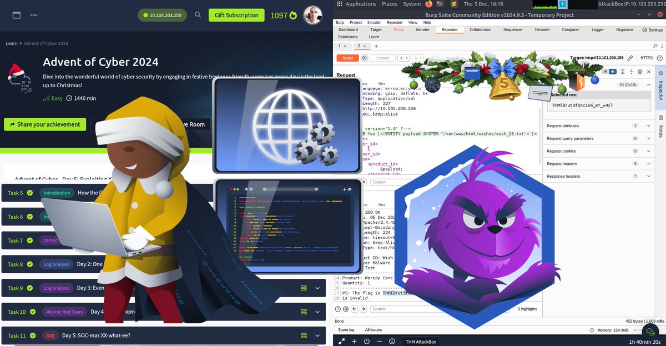Open the System menu in top panel
The width and height of the screenshot is (666, 346).
click(412, 4)
